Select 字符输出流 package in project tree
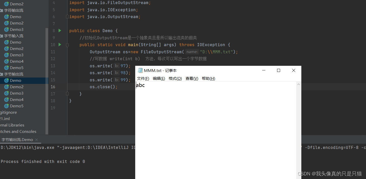 (14, 10)
